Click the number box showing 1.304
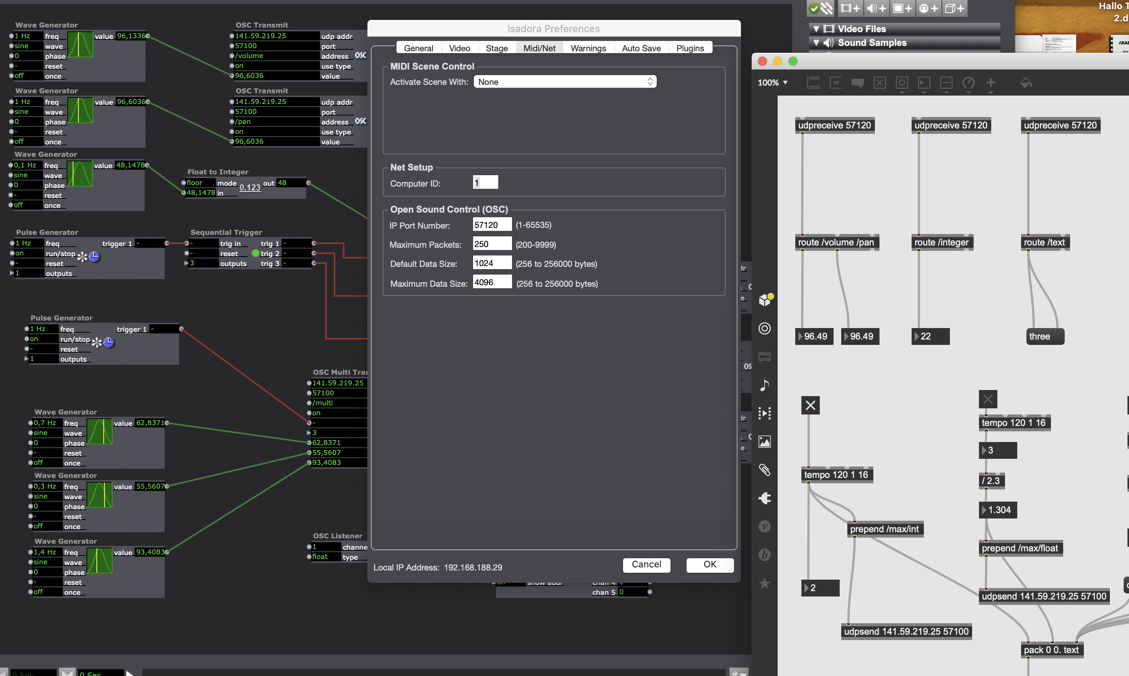Viewport: 1129px width, 676px height. 998,510
